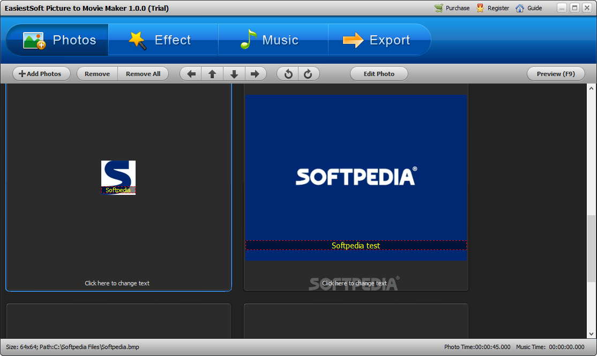Rotate photo counterclockwise
Screen dimensions: 597x356
point(288,74)
